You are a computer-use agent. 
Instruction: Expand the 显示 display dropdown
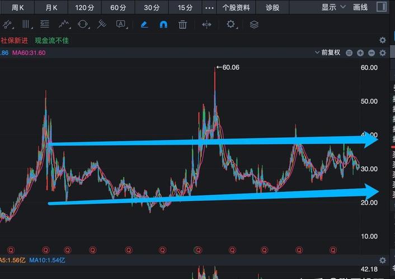pos(333,7)
